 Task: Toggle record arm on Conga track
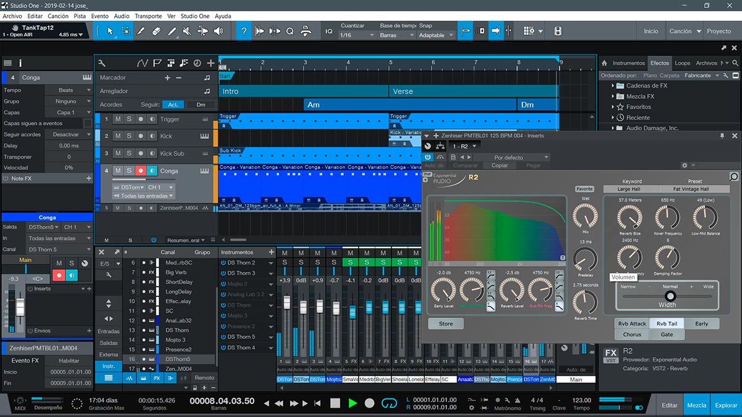pos(140,171)
